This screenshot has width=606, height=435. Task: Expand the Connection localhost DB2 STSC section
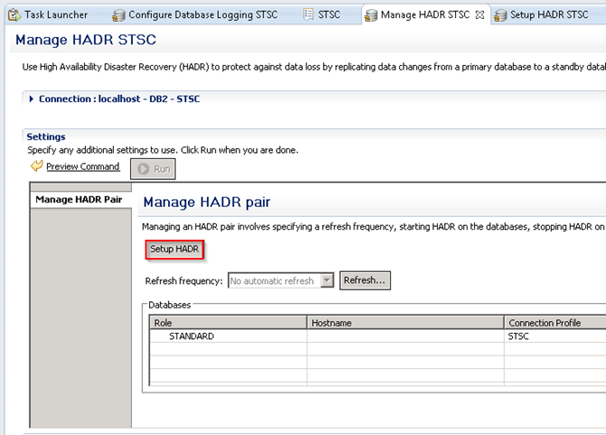(x=32, y=99)
